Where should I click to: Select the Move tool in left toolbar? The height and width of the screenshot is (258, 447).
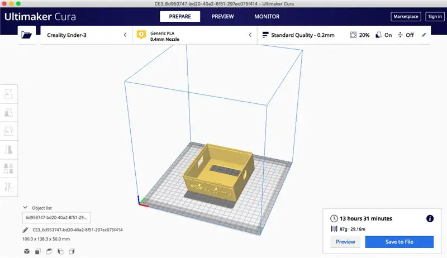pyautogui.click(x=8, y=94)
